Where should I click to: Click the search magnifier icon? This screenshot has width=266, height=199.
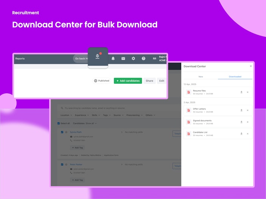pos(62,108)
